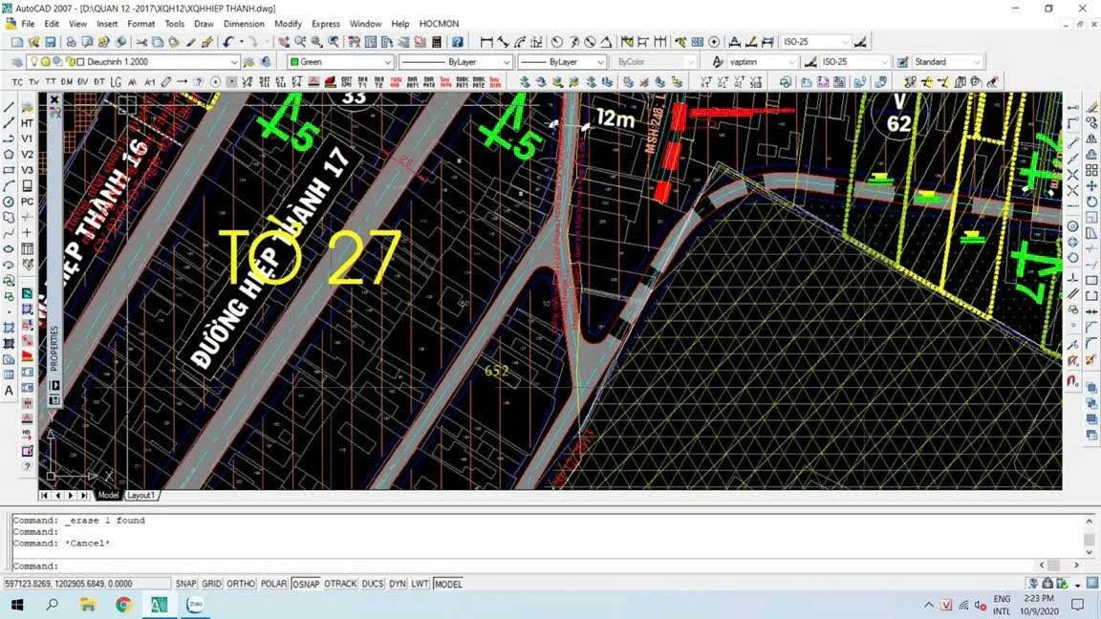
Task: Click the green layer color swatch
Action: coord(295,62)
